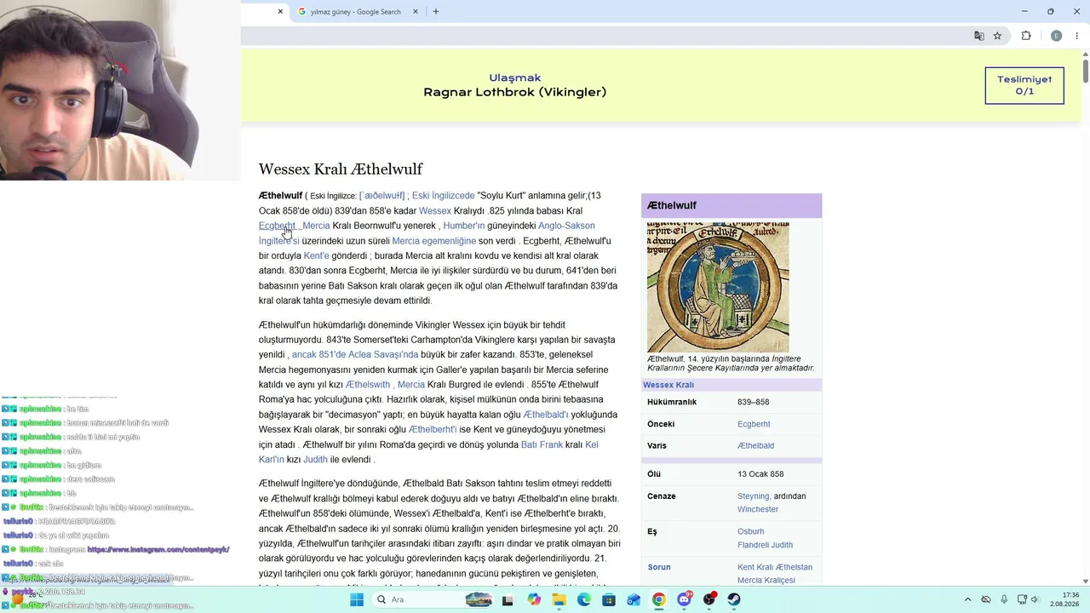1090x613 pixels.
Task: Open the volume control in the system tray
Action: 1035,599
